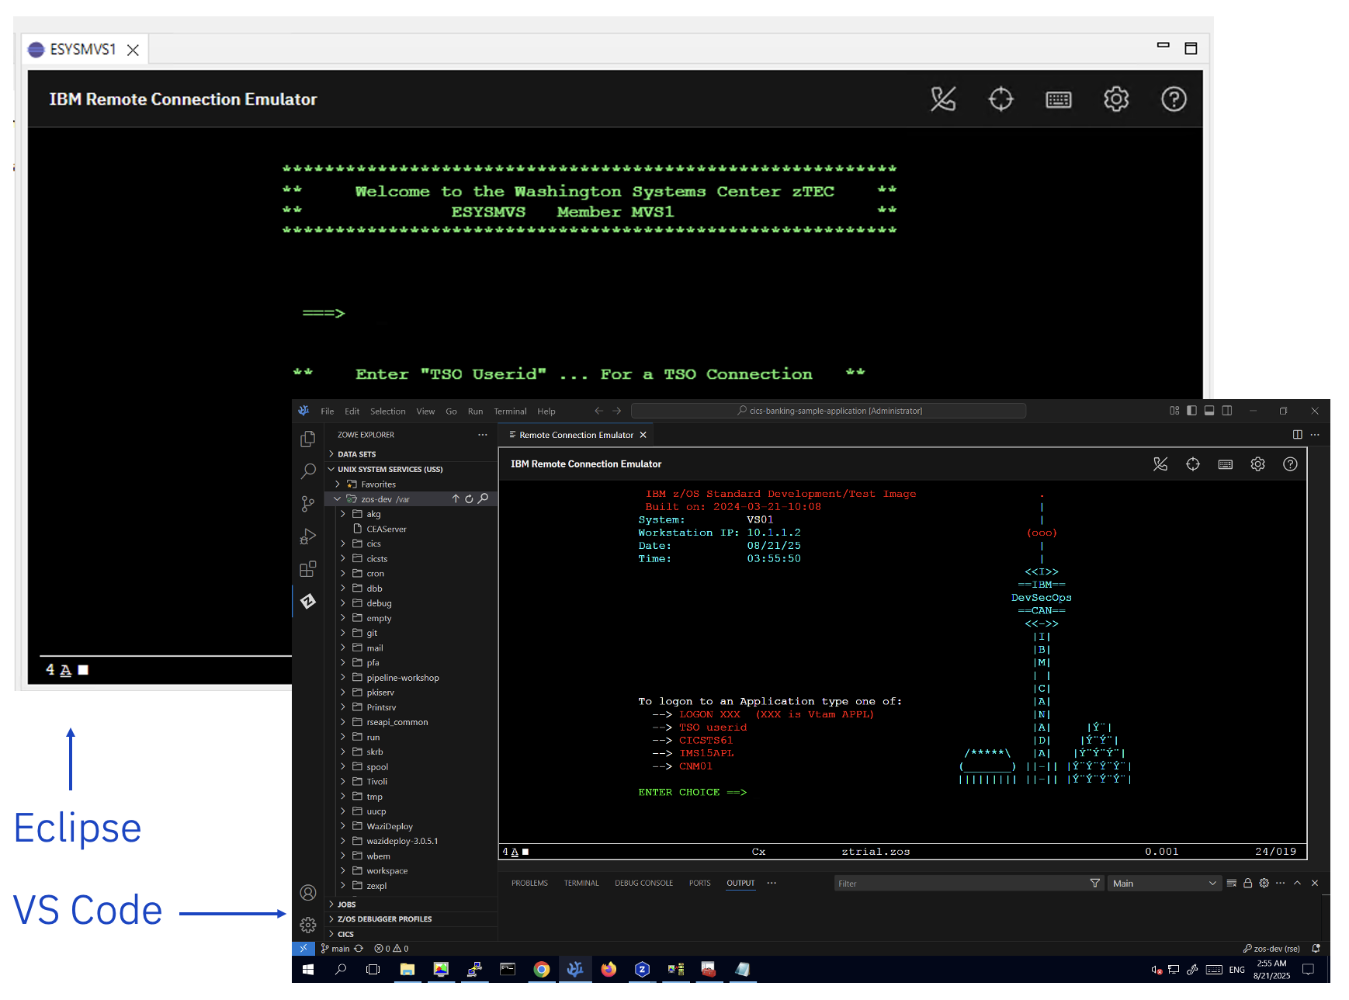This screenshot has width=1349, height=1000.
Task: Open Zowe Explorer view in activity bar
Action: [308, 602]
